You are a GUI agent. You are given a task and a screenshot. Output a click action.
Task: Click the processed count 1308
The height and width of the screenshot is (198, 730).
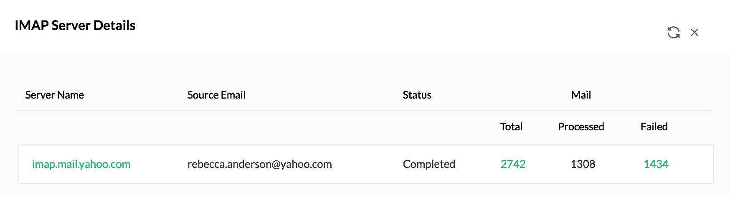click(x=583, y=164)
